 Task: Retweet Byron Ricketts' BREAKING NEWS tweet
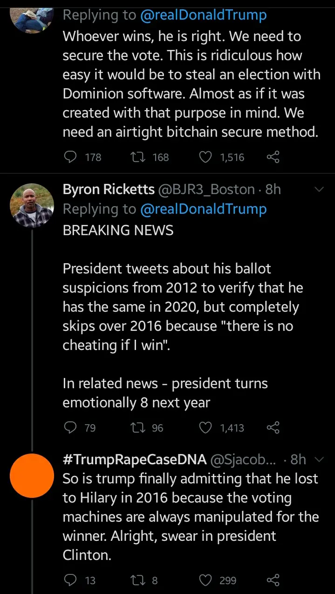pyautogui.click(x=138, y=427)
